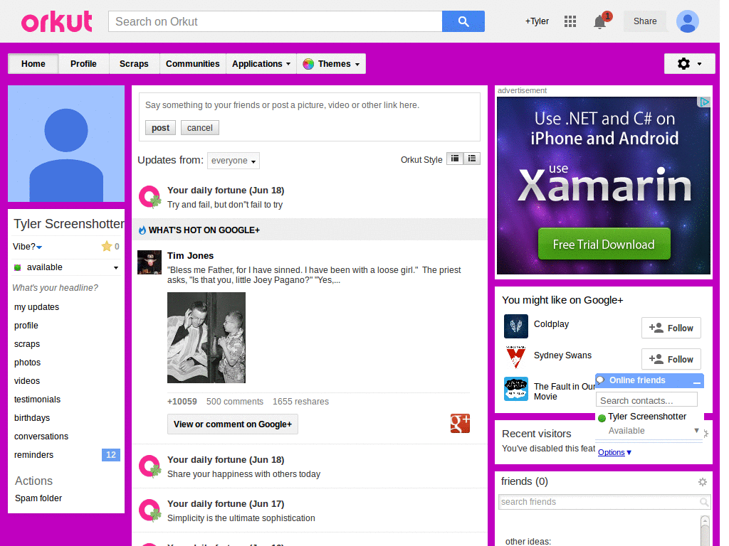This screenshot has width=729, height=546.
Task: Open the priest confession photo
Action: click(206, 338)
